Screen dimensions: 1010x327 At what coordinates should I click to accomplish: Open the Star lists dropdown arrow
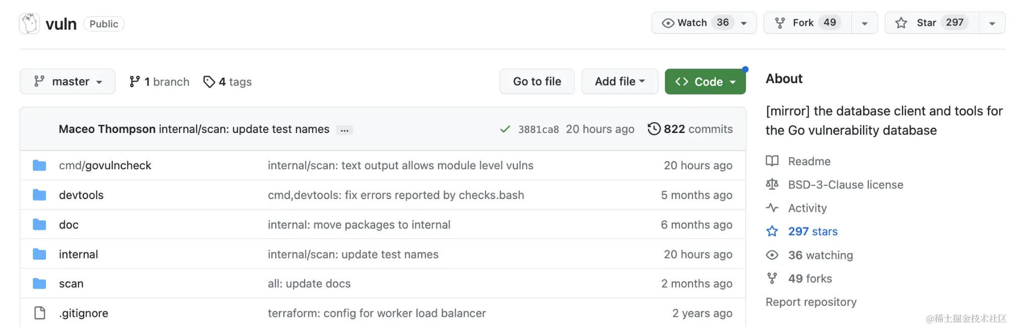point(992,23)
